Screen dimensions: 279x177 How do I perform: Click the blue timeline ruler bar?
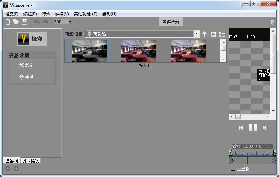coord(252,155)
